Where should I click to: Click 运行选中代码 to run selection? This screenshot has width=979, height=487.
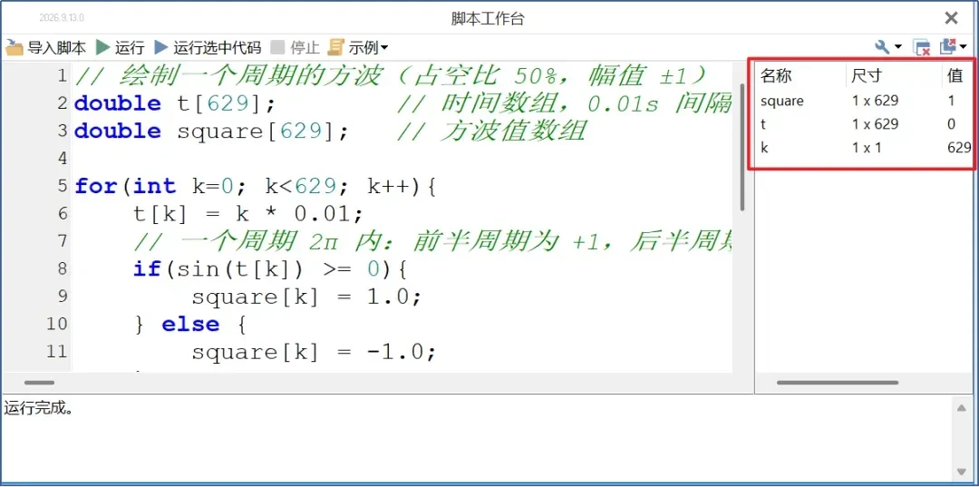208,47
